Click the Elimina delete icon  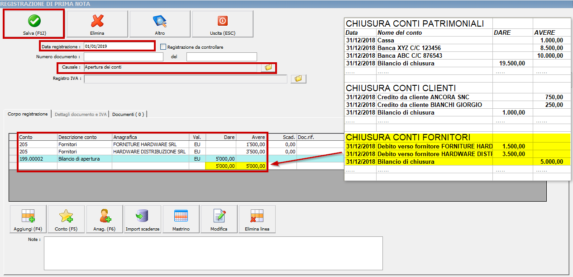point(96,23)
